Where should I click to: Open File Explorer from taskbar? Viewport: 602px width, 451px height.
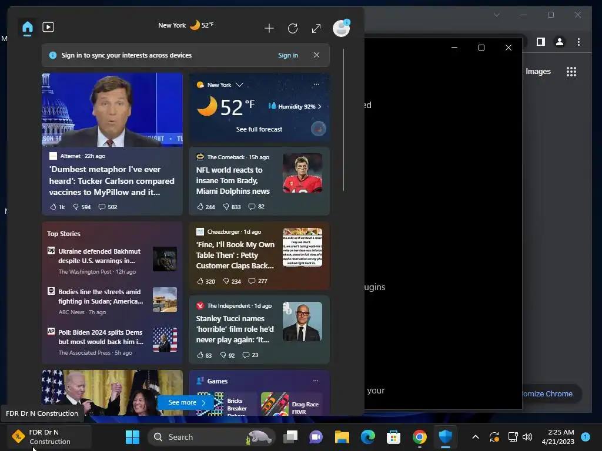point(342,437)
